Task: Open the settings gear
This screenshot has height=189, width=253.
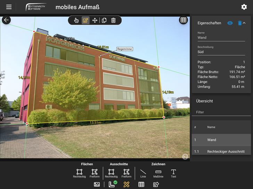Action: 244,7
